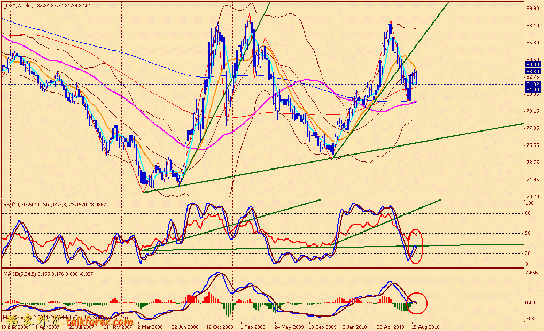Click the 0.00 MACD zero-line label
The image size is (544, 331).
click(x=530, y=303)
